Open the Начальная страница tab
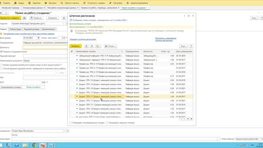Screen dimensions: 263x148 (10, 8)
